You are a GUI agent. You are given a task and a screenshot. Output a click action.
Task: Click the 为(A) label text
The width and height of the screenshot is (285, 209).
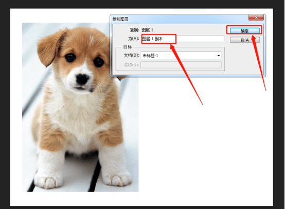pyautogui.click(x=133, y=39)
